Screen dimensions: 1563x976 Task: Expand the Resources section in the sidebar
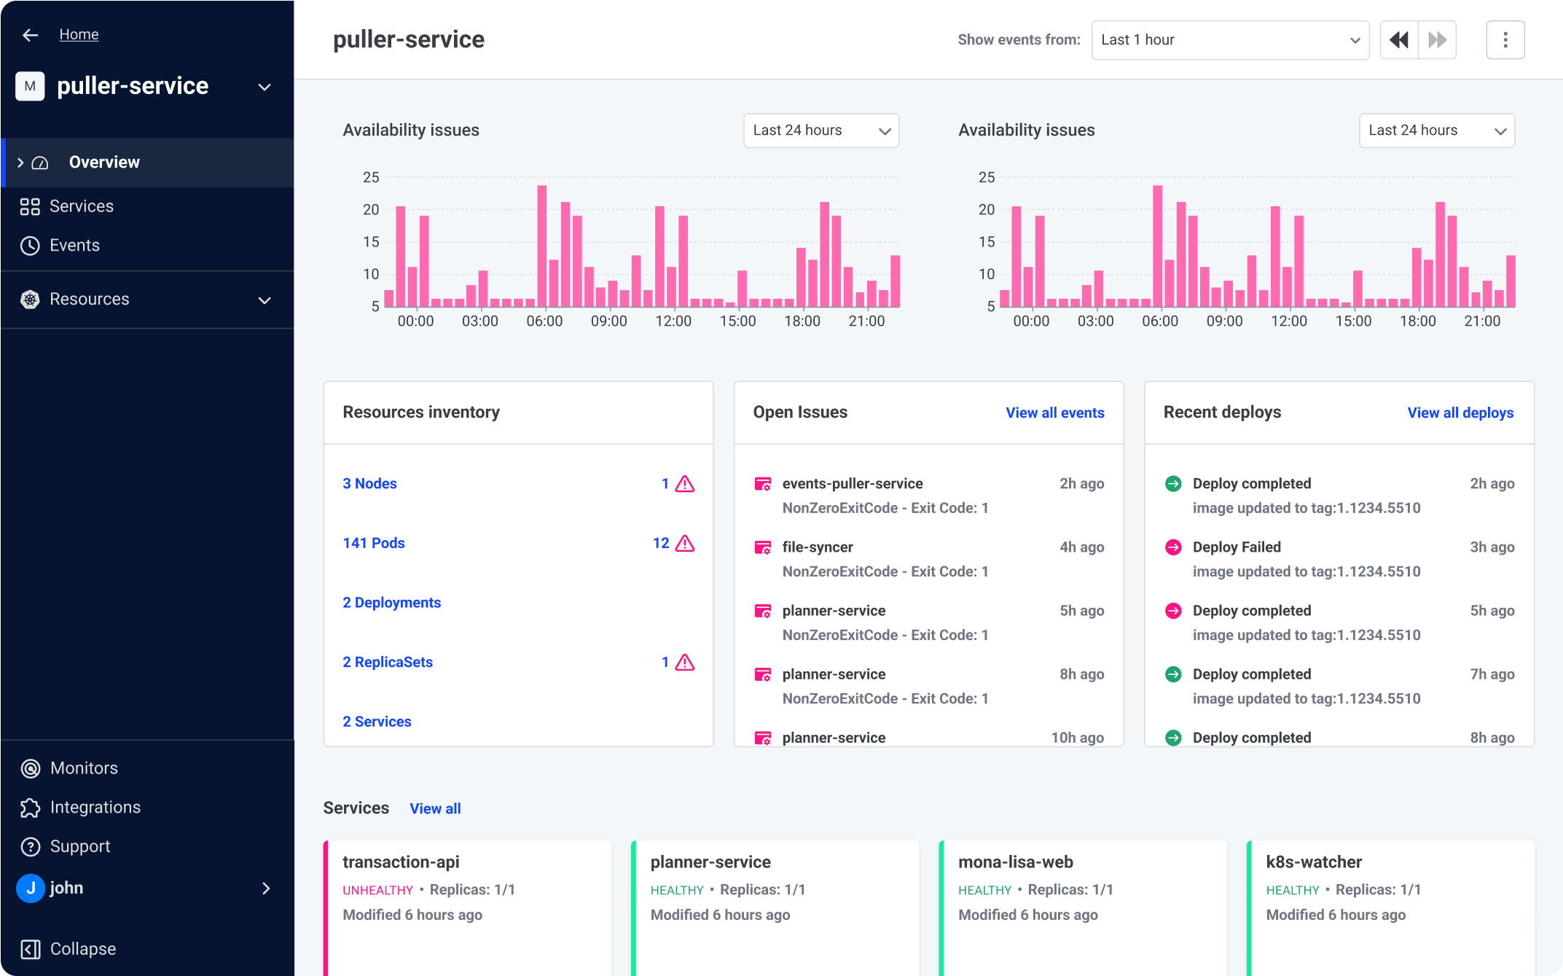tap(265, 300)
